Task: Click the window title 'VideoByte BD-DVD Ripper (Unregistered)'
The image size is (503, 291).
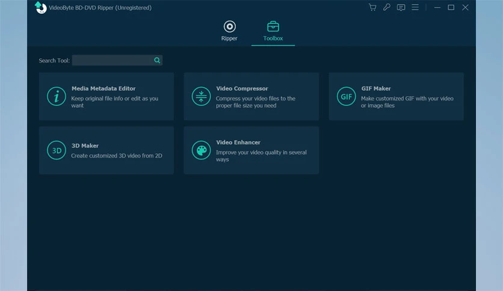Action: click(x=100, y=8)
